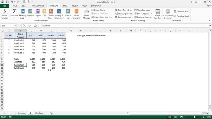Save the workbook from Quick Access

[x=7, y=2]
